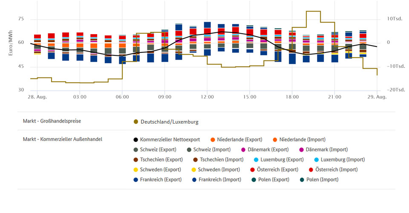Select the Frankreich (Import) legend text
Viewport: 409px width, 213px height.
coord(220,180)
